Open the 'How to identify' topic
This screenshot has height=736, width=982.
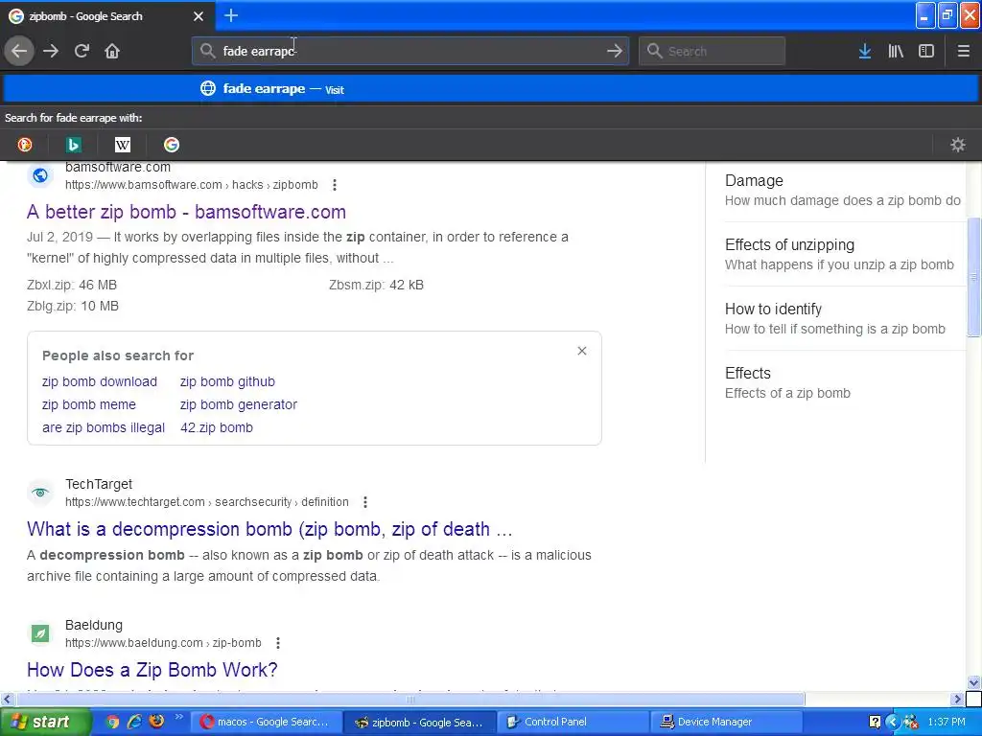[835, 318]
